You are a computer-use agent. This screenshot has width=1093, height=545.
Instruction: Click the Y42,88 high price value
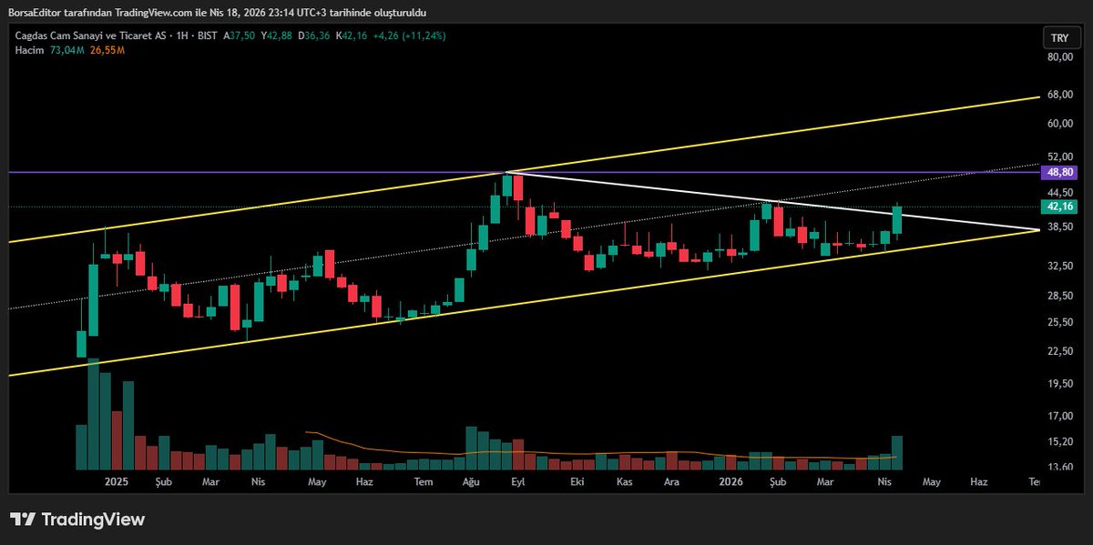tap(279, 35)
